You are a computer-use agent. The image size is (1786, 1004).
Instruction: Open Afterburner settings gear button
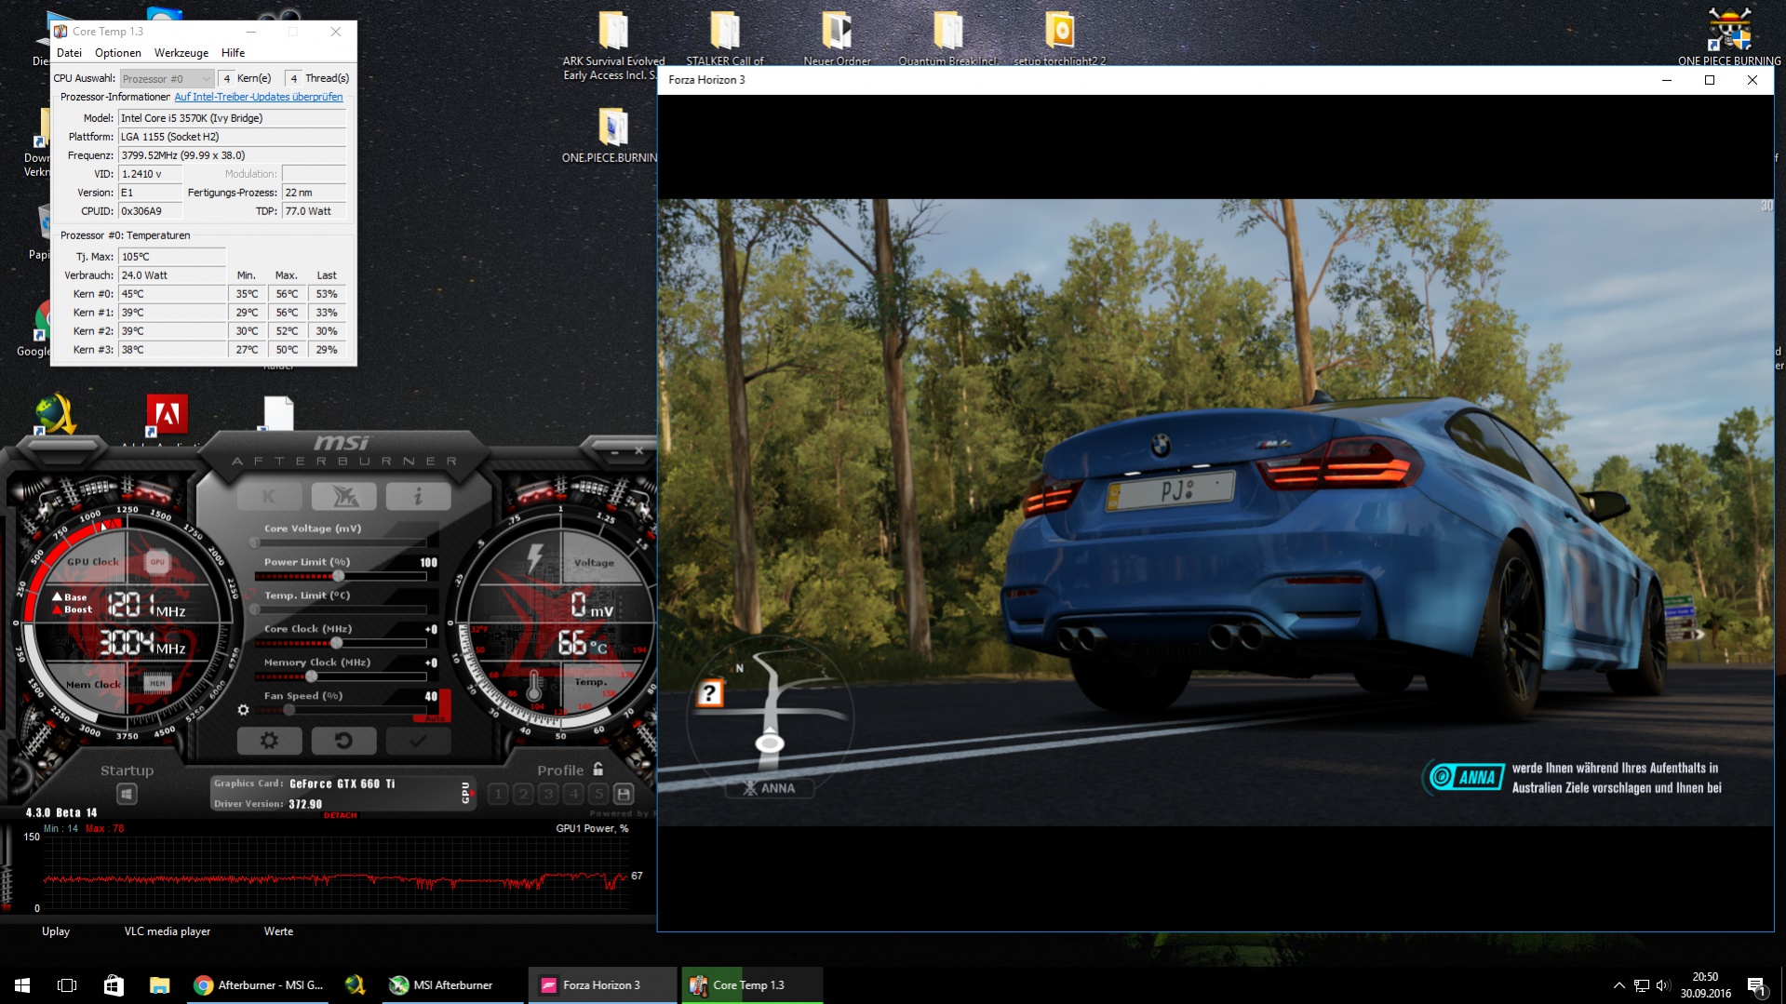(269, 741)
